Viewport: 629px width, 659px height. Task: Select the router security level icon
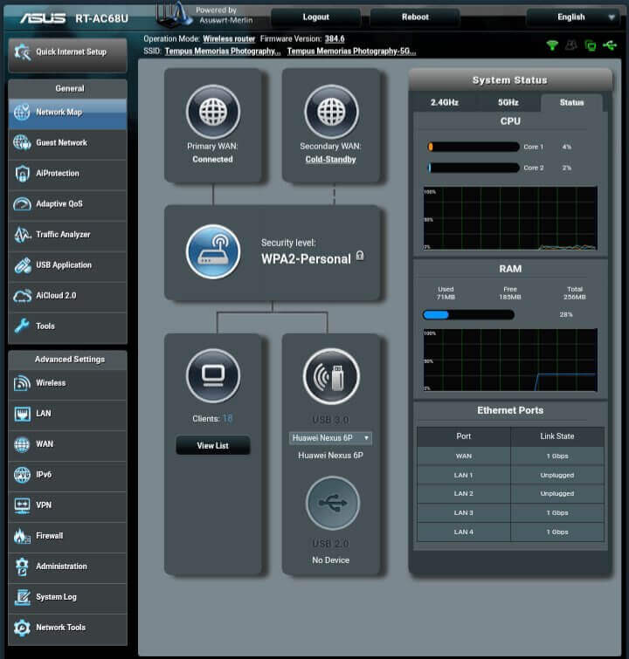pos(213,251)
